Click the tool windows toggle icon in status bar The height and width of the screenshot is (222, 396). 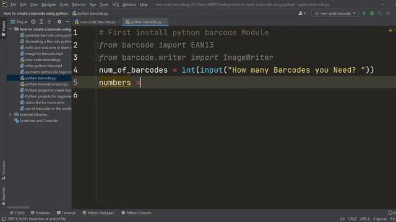pyautogui.click(x=4, y=219)
